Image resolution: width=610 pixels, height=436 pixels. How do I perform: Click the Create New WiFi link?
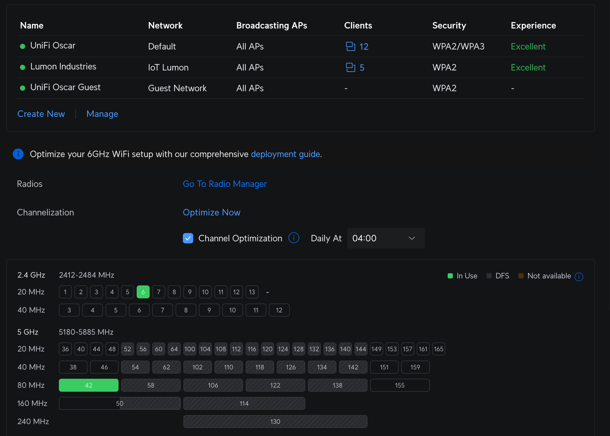point(41,114)
